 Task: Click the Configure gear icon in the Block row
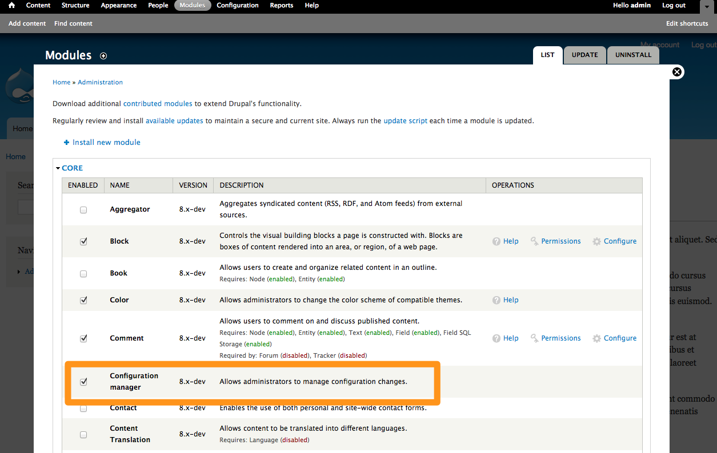pos(596,241)
